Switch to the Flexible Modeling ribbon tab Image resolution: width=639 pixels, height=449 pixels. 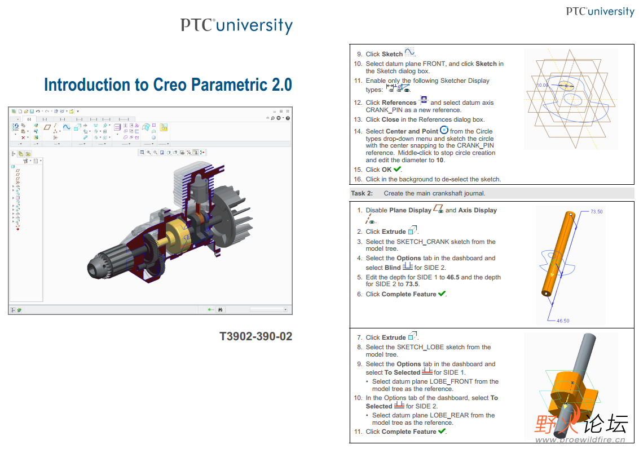click(124, 119)
